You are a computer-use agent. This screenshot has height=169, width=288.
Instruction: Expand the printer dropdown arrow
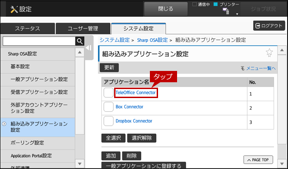tap(237, 14)
